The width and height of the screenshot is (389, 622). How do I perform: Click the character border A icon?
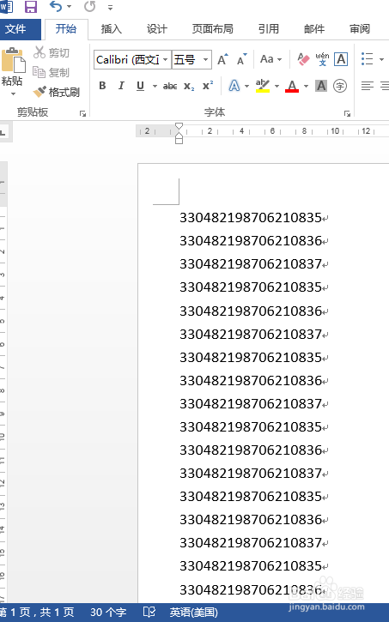pyautogui.click(x=341, y=59)
